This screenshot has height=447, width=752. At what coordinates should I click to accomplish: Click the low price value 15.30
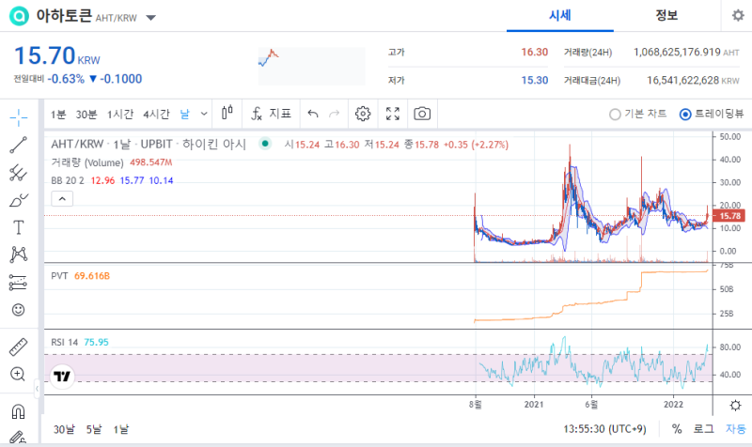(x=534, y=80)
